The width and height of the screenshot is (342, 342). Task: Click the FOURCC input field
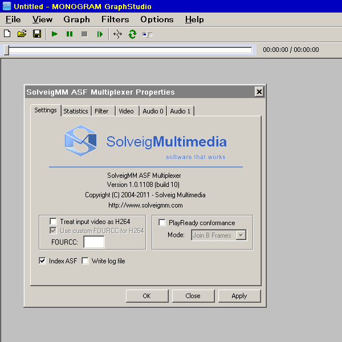coord(94,242)
